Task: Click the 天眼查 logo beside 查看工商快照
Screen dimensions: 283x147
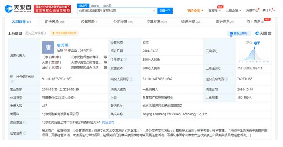Action: pyautogui.click(x=263, y=33)
